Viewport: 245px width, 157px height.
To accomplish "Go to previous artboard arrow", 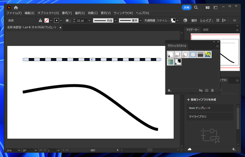I will pyautogui.click(x=45, y=150).
